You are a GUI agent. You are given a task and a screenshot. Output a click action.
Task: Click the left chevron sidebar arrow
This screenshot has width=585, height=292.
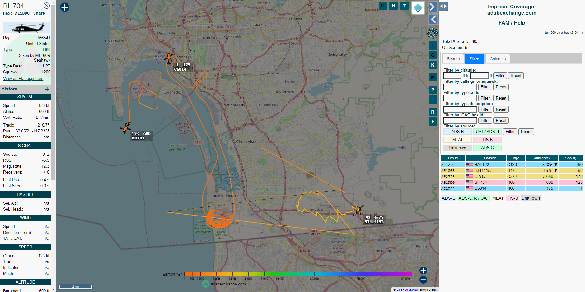433,19
